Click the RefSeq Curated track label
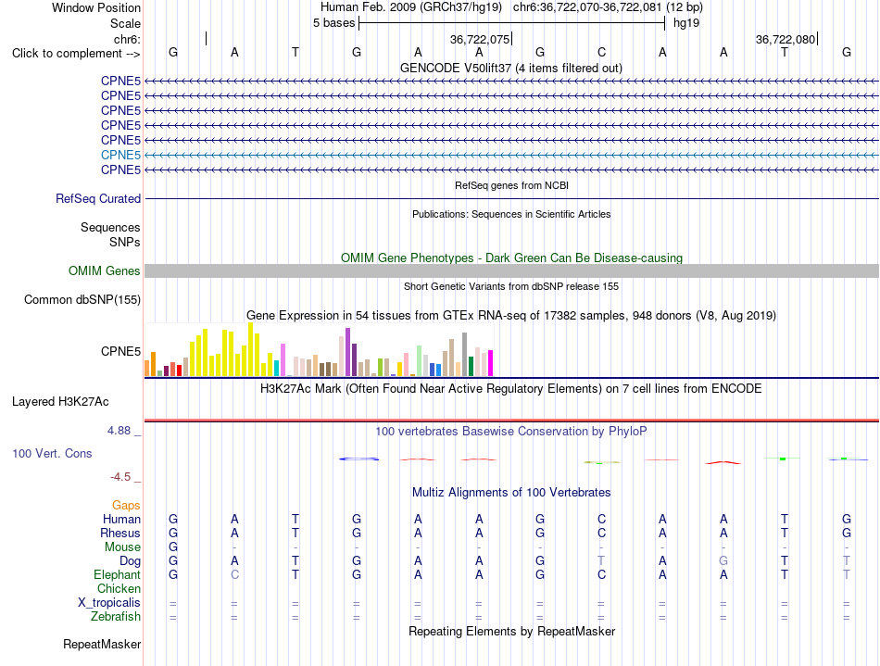Viewport: 880px width, 666px height. (x=98, y=198)
